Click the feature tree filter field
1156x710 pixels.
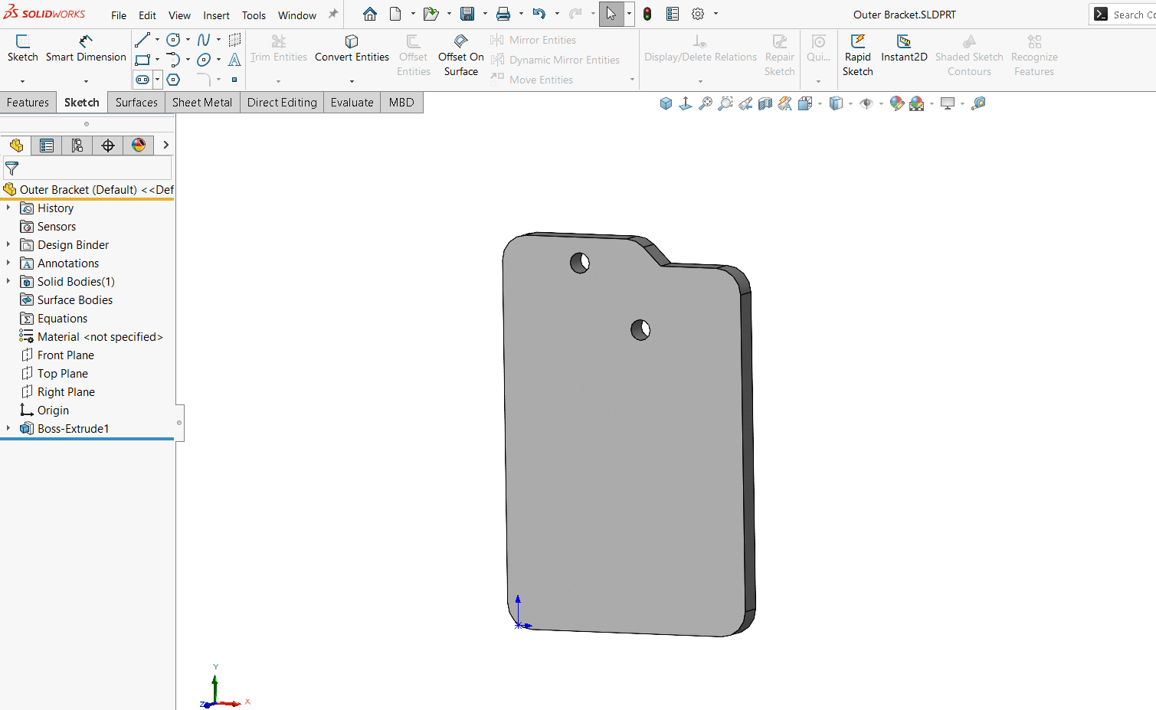click(87, 168)
